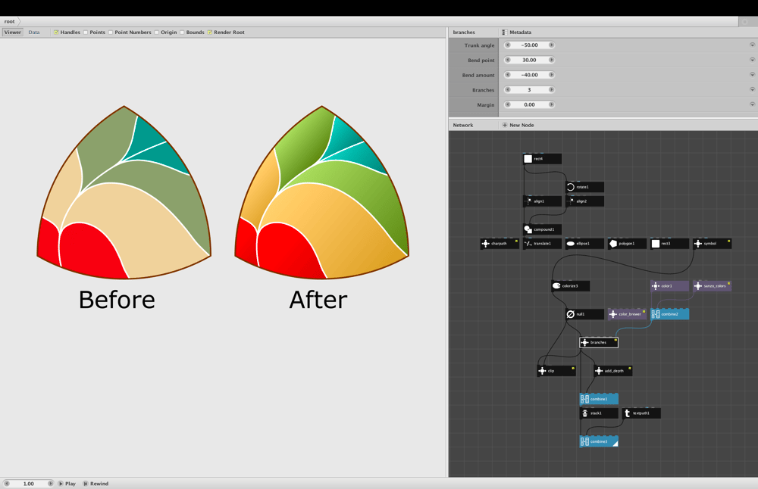Decrease the frame number
The height and width of the screenshot is (489, 758).
pyautogui.click(x=7, y=483)
